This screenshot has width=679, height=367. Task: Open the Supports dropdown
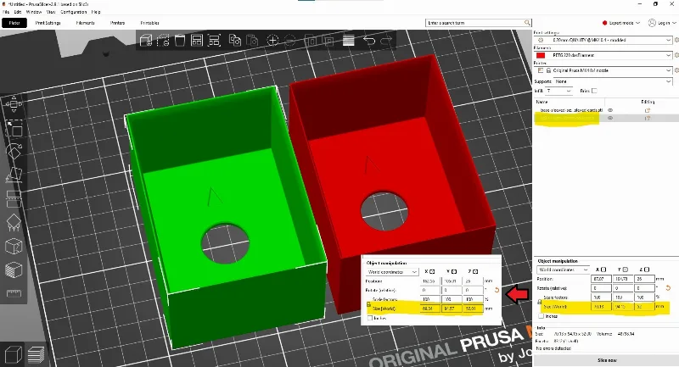pyautogui.click(x=613, y=81)
